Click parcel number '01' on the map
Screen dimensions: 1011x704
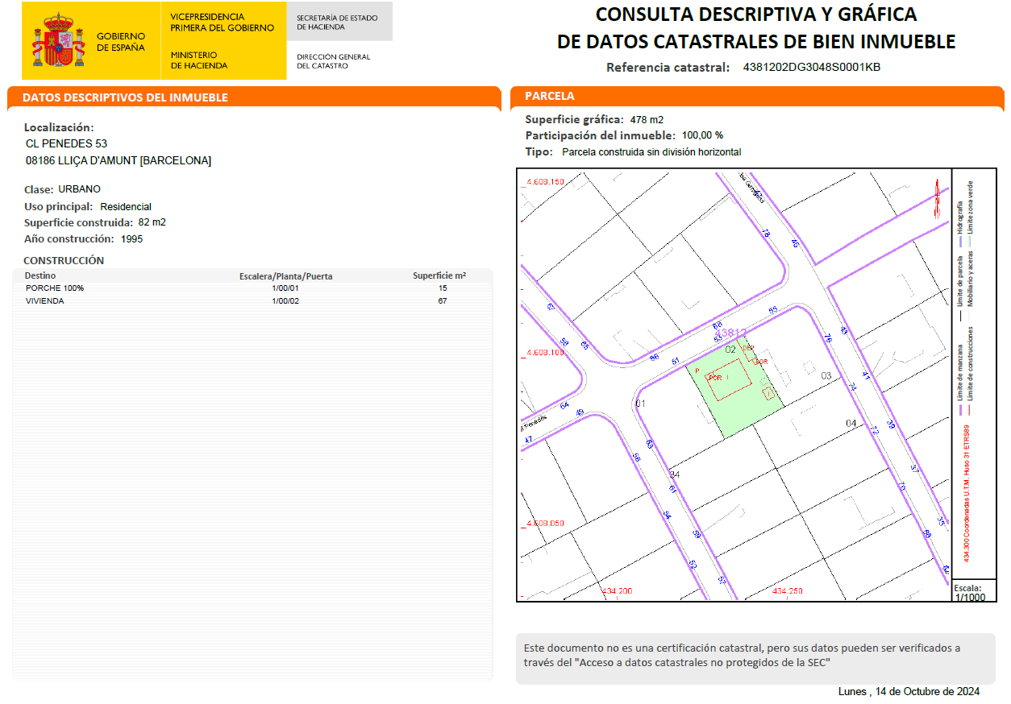click(641, 403)
